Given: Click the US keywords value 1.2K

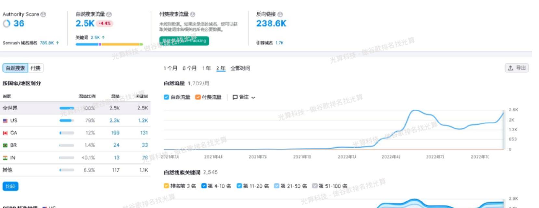Looking at the screenshot, I should pos(143,121).
